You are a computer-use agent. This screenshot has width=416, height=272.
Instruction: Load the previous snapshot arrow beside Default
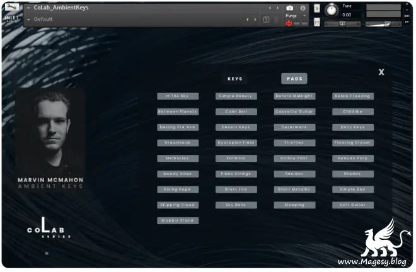click(x=247, y=20)
